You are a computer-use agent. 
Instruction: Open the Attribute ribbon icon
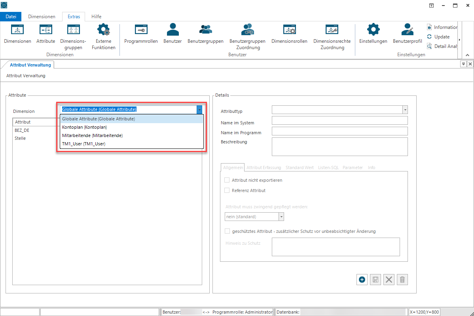pyautogui.click(x=46, y=33)
